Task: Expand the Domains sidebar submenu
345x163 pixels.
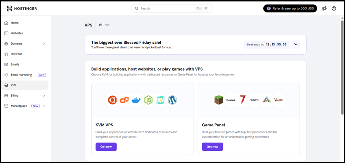Action: (44, 44)
